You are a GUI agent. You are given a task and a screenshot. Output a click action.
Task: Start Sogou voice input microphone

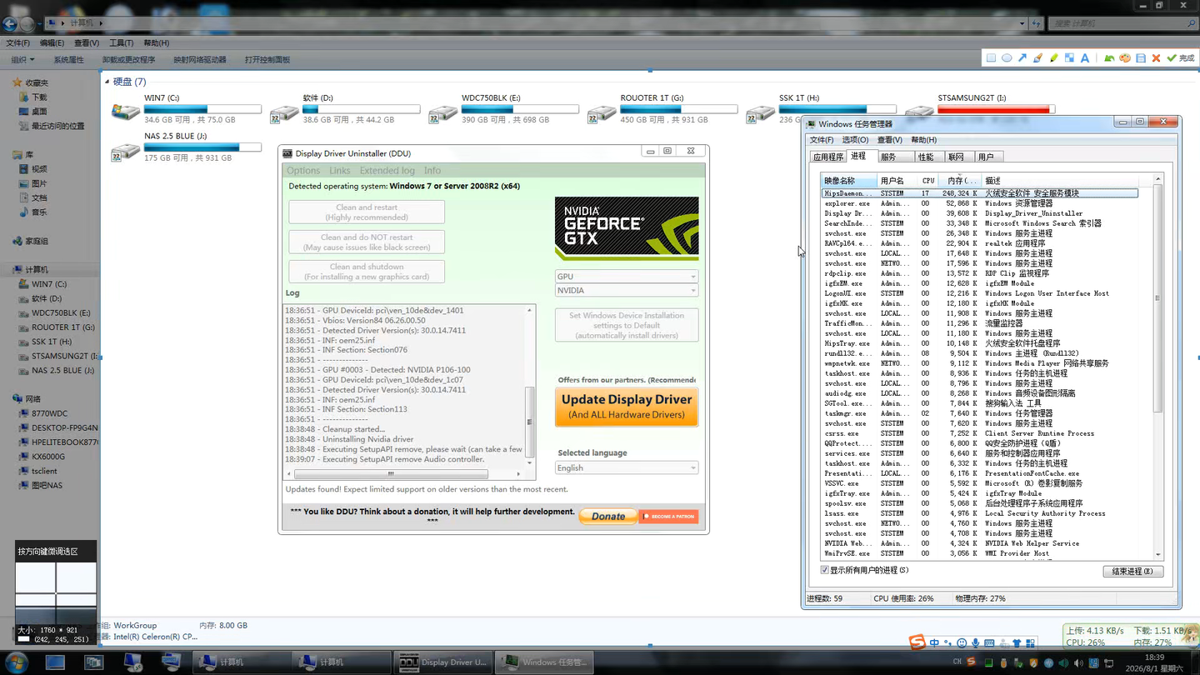[x=976, y=643]
